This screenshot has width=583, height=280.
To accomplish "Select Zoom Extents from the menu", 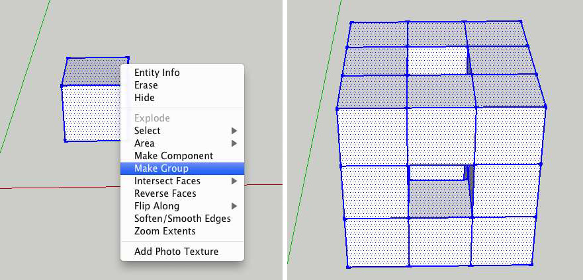I will [182, 231].
